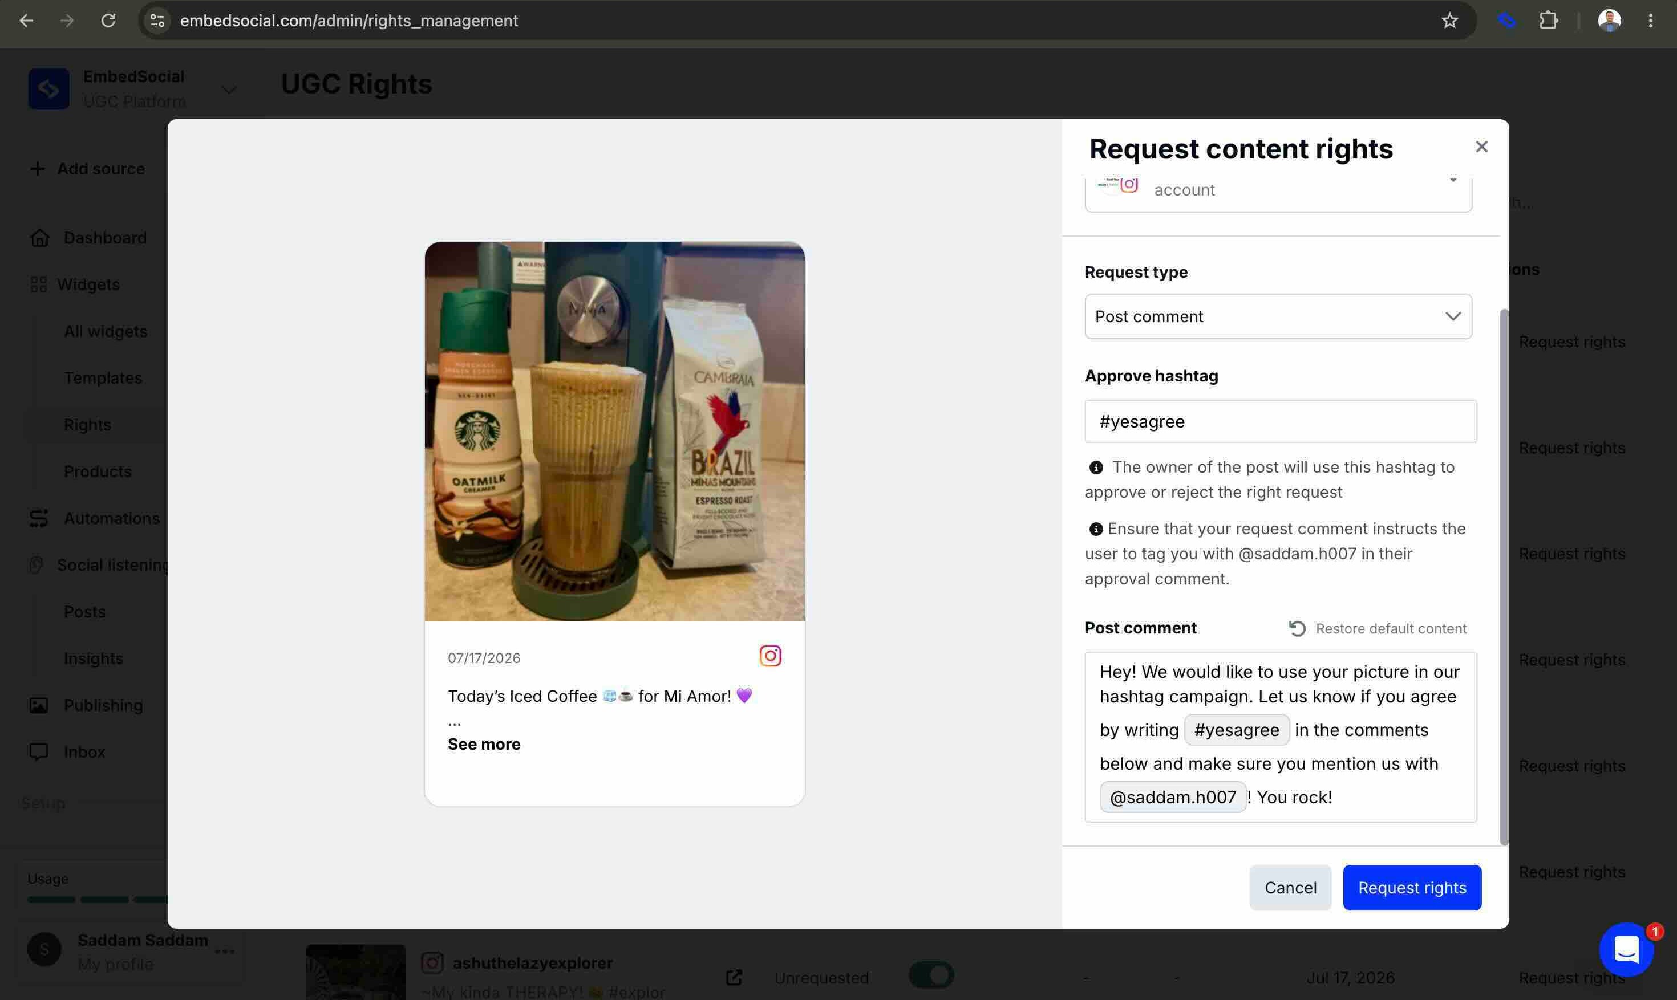The image size is (1677, 1000).
Task: Reload the page
Action: click(x=108, y=20)
